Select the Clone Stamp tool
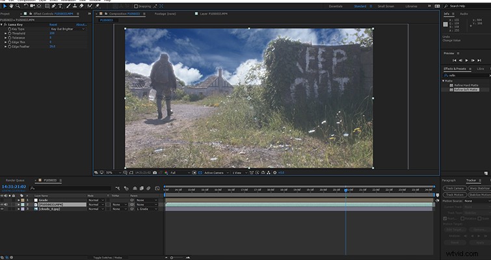This screenshot has width=491, height=260. tap(75, 6)
